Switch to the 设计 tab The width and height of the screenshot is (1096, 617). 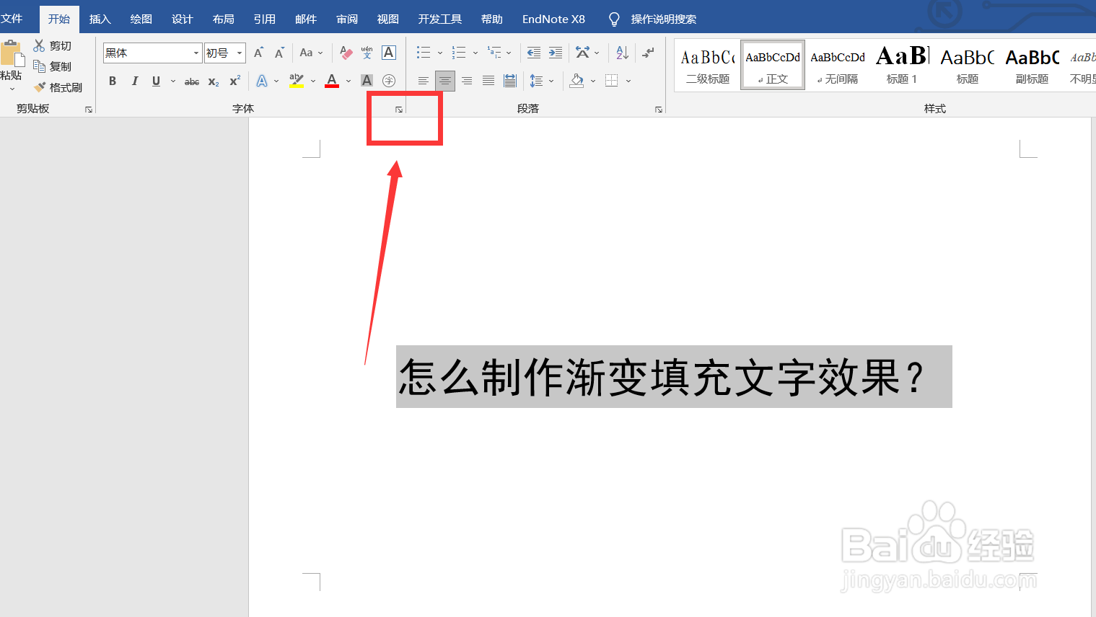click(182, 19)
